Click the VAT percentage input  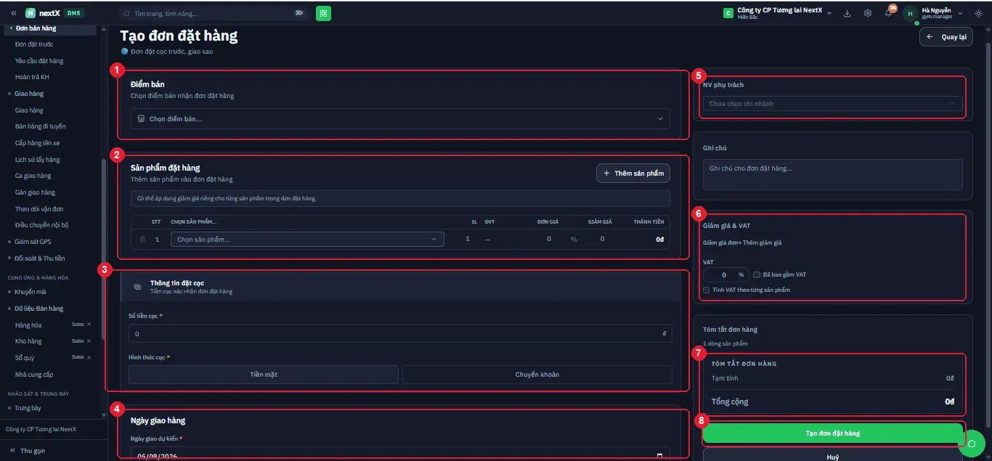(725, 275)
